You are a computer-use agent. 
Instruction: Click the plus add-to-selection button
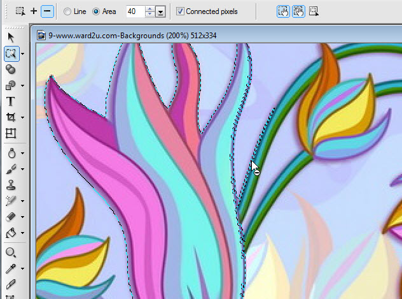click(x=34, y=11)
